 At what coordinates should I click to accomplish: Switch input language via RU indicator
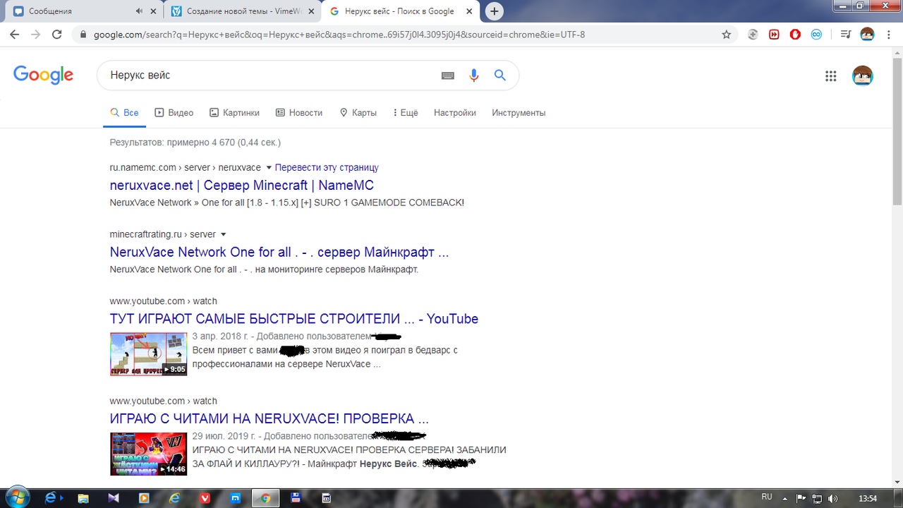pos(767,497)
